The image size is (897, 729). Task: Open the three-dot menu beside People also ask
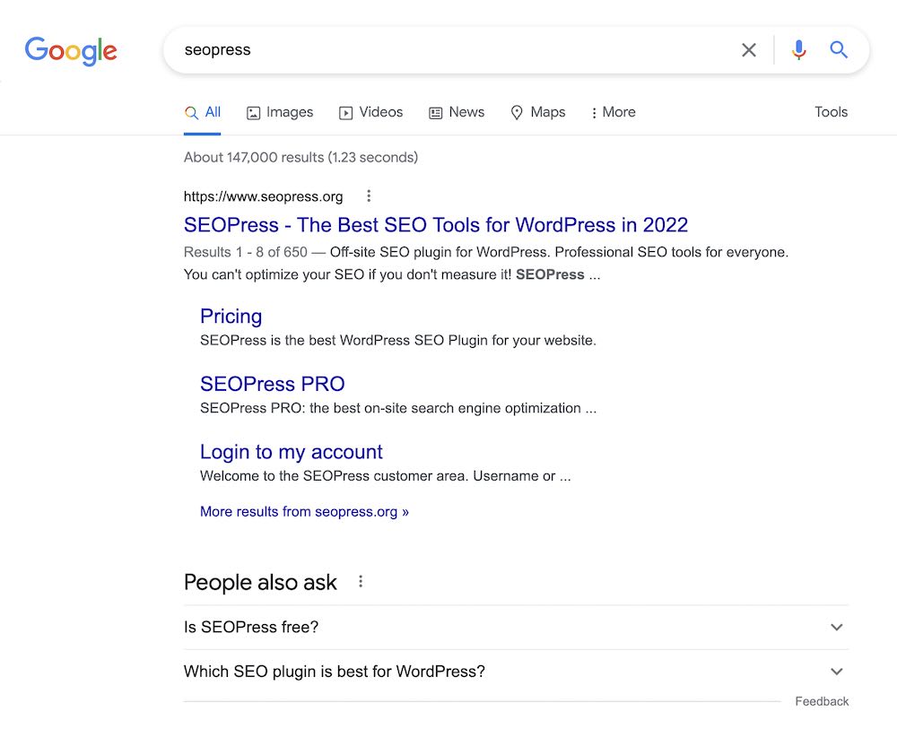[361, 581]
